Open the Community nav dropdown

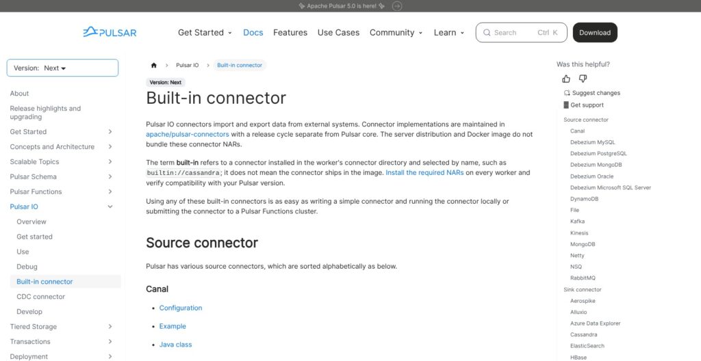396,33
